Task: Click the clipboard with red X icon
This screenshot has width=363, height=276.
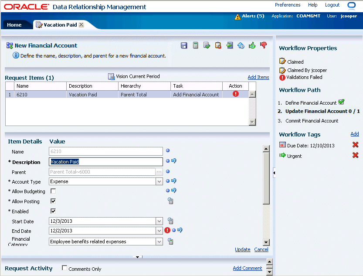Action: [x=218, y=45]
